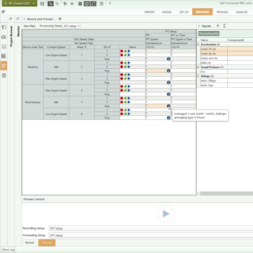Click the tag icon in top toolbar
Viewport: 253px width, 253px height.
tap(57, 3)
